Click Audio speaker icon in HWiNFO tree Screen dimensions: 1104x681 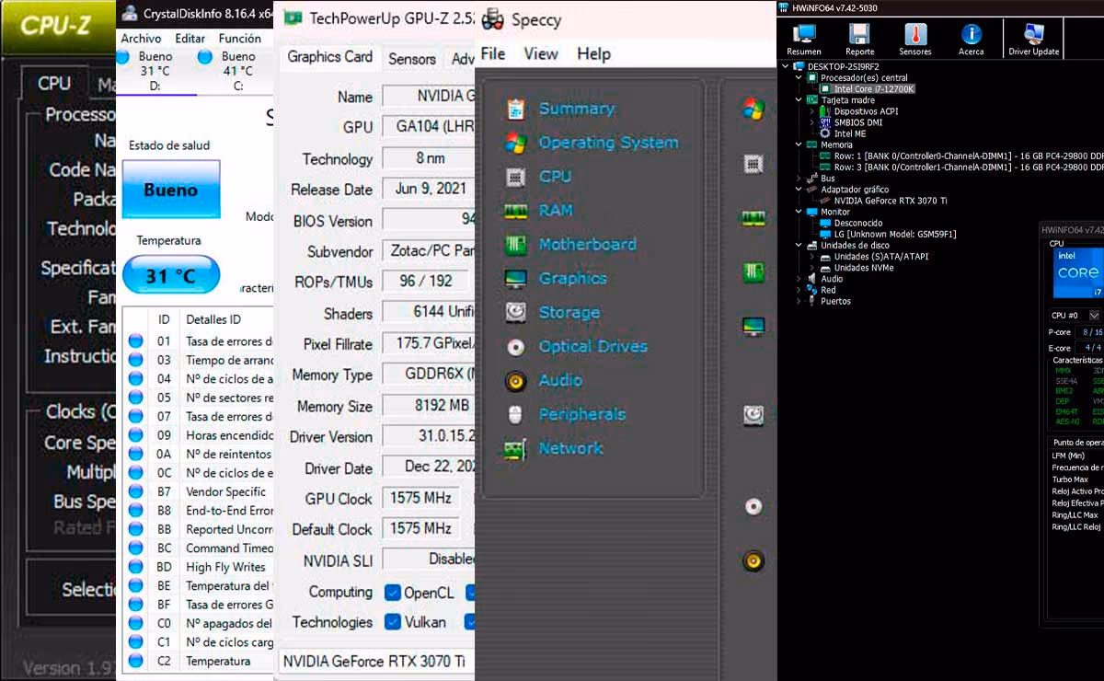tap(811, 279)
